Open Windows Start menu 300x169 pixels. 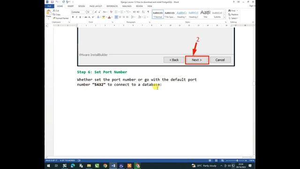click(48, 166)
